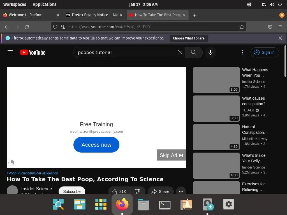The image size is (287, 215).
Task: Open the date and time calendar
Action: (143, 4)
